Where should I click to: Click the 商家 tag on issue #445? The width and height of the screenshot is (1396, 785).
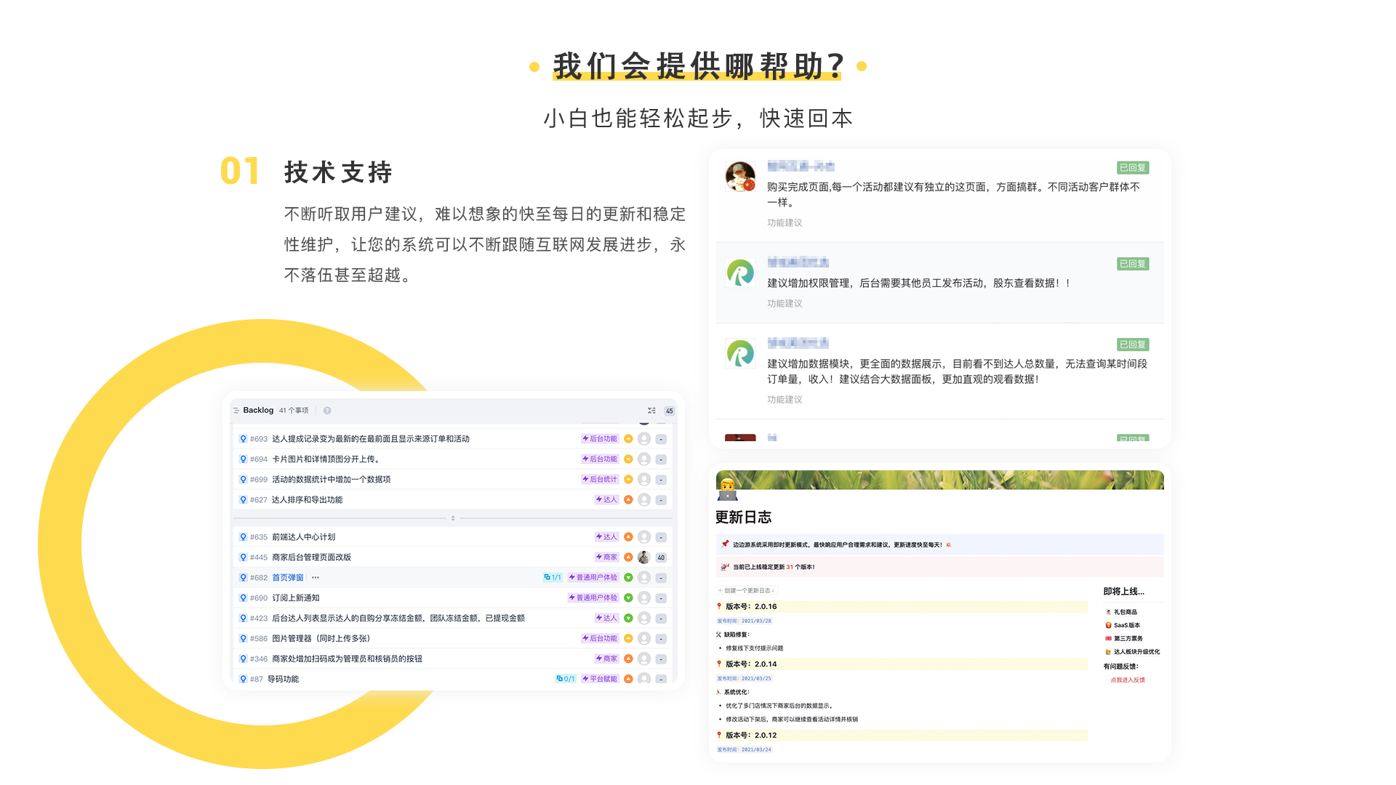tap(606, 557)
